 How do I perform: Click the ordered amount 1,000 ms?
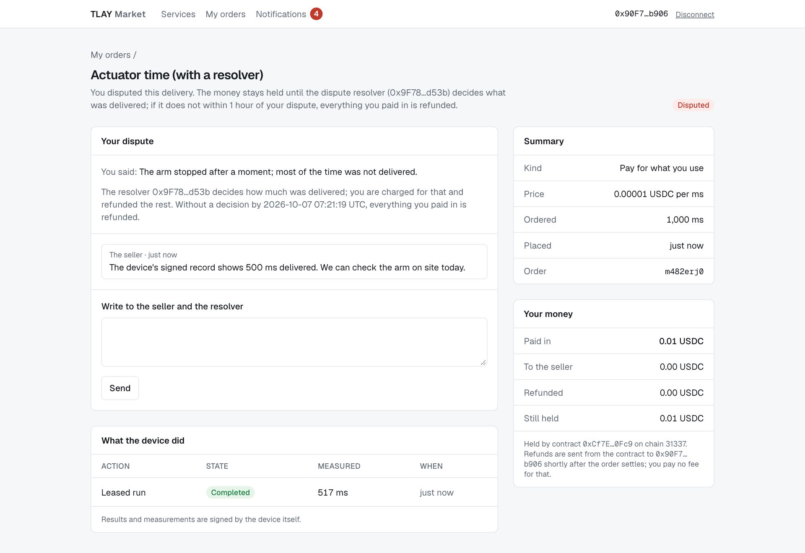tap(685, 220)
